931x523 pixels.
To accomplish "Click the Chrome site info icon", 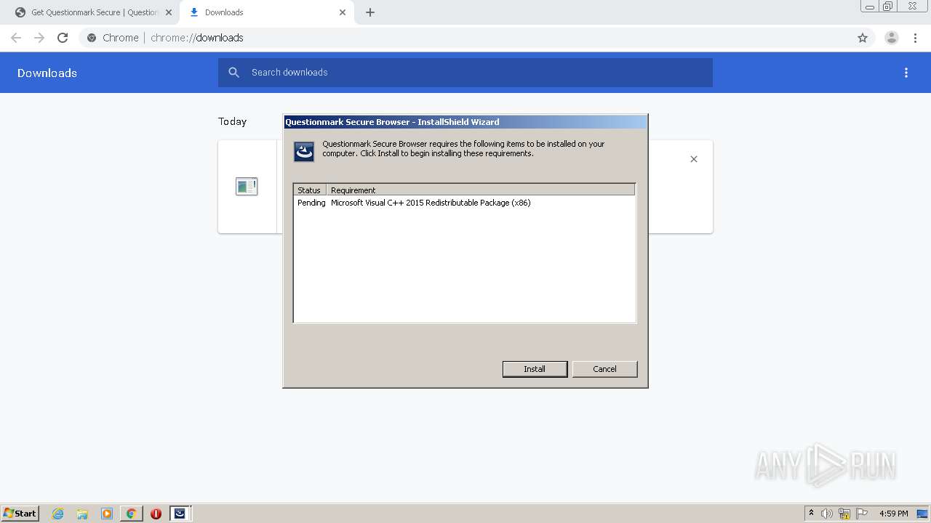I will click(92, 38).
